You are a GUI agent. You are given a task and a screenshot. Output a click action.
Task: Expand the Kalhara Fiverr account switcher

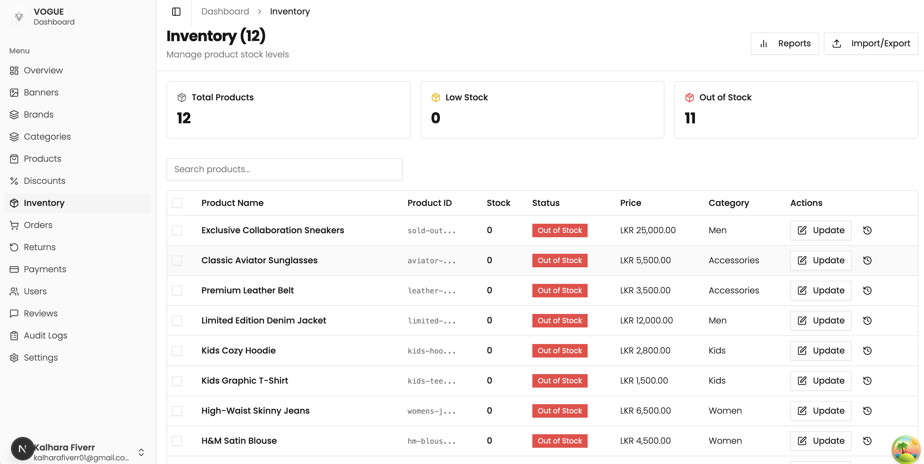click(141, 452)
